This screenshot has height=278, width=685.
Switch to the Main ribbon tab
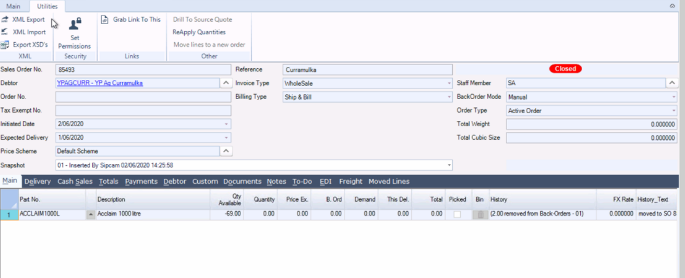pos(13,6)
